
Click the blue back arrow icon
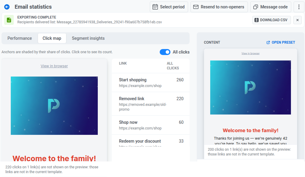7,7
